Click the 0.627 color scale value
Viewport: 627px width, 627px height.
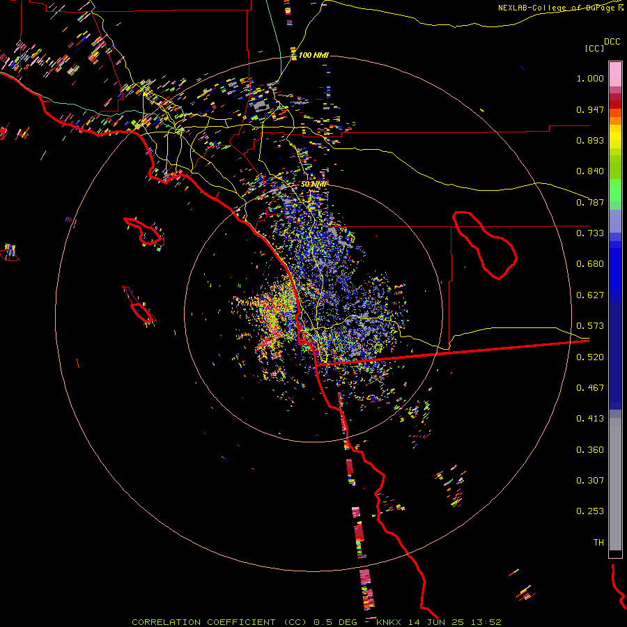(590, 295)
